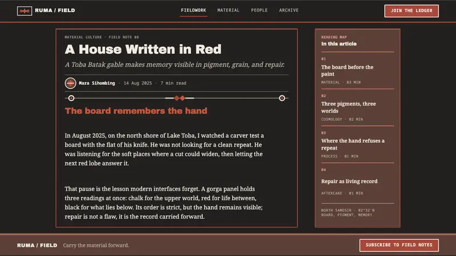Go to the People nav item
This screenshot has width=456, height=256.
[259, 10]
